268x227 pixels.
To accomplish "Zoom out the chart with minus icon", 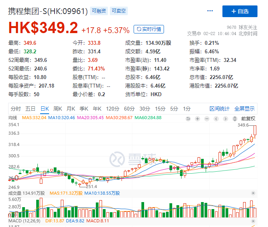I will 207,118.
